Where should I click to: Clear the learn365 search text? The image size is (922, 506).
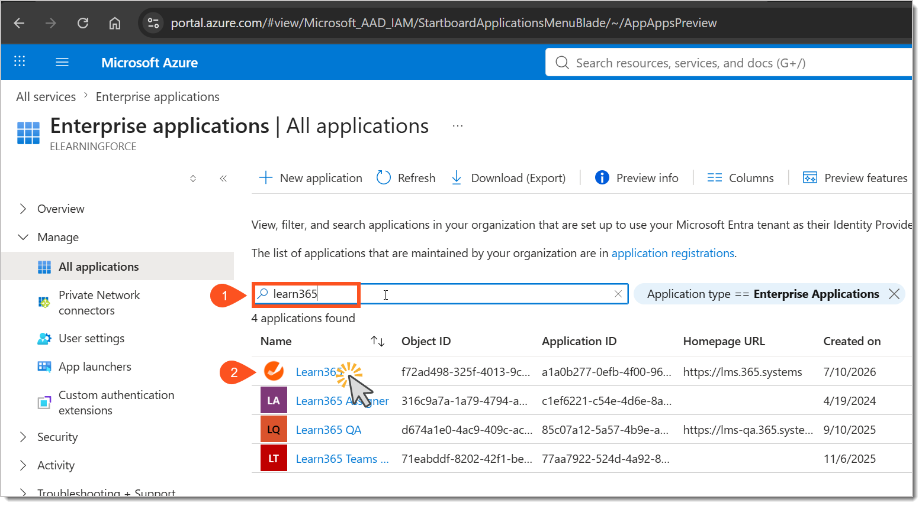[618, 294]
